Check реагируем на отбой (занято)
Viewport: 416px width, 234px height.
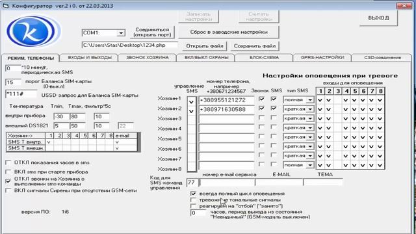point(193,206)
